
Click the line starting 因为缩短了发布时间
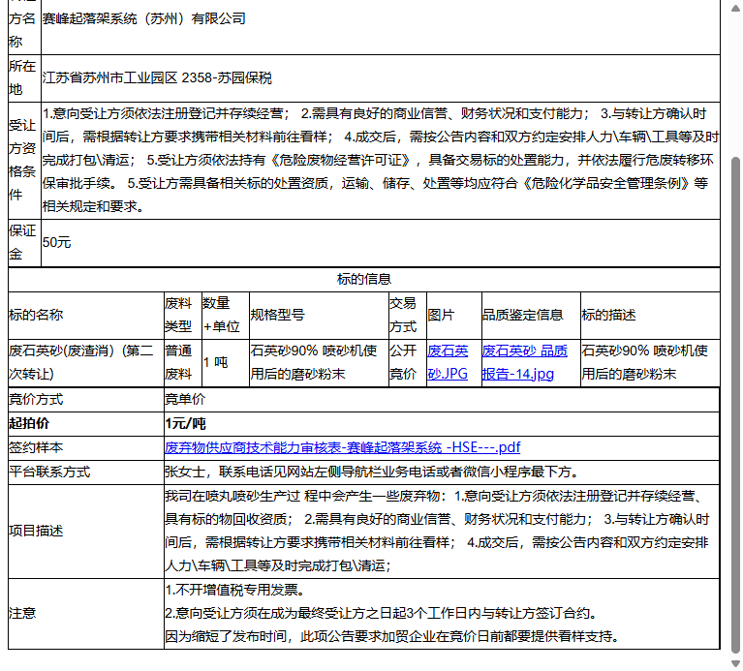393,637
